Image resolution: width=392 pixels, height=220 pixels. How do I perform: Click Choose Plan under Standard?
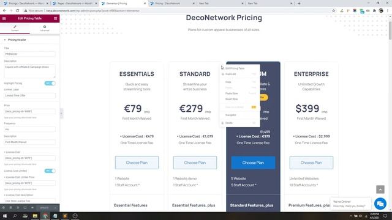(195, 163)
